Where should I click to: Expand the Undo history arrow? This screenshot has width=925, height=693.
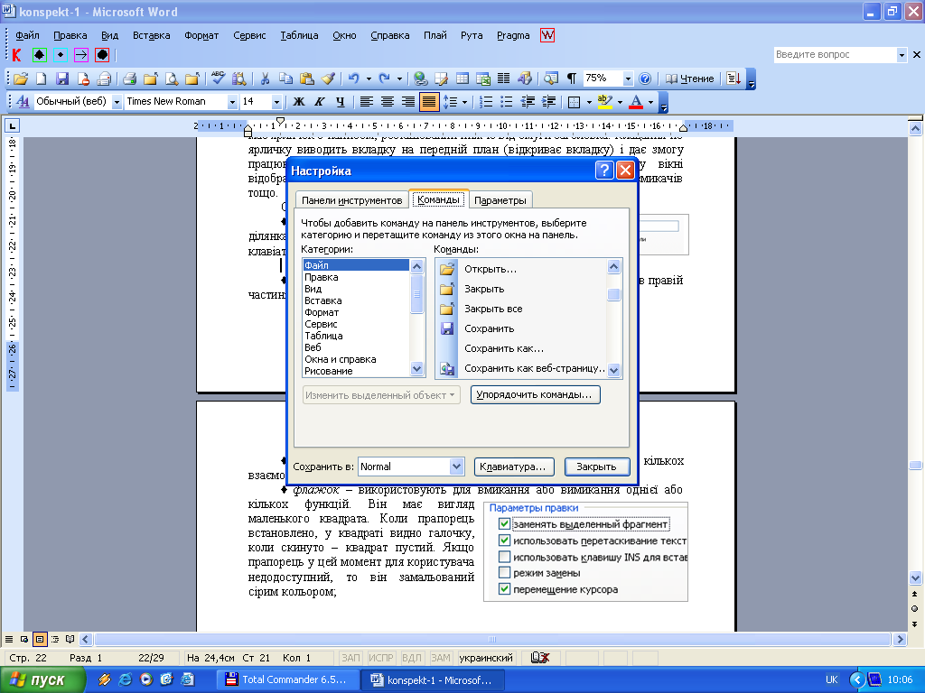coord(369,79)
